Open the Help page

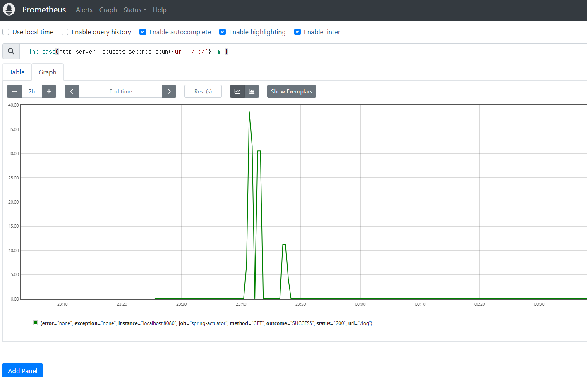tap(160, 10)
